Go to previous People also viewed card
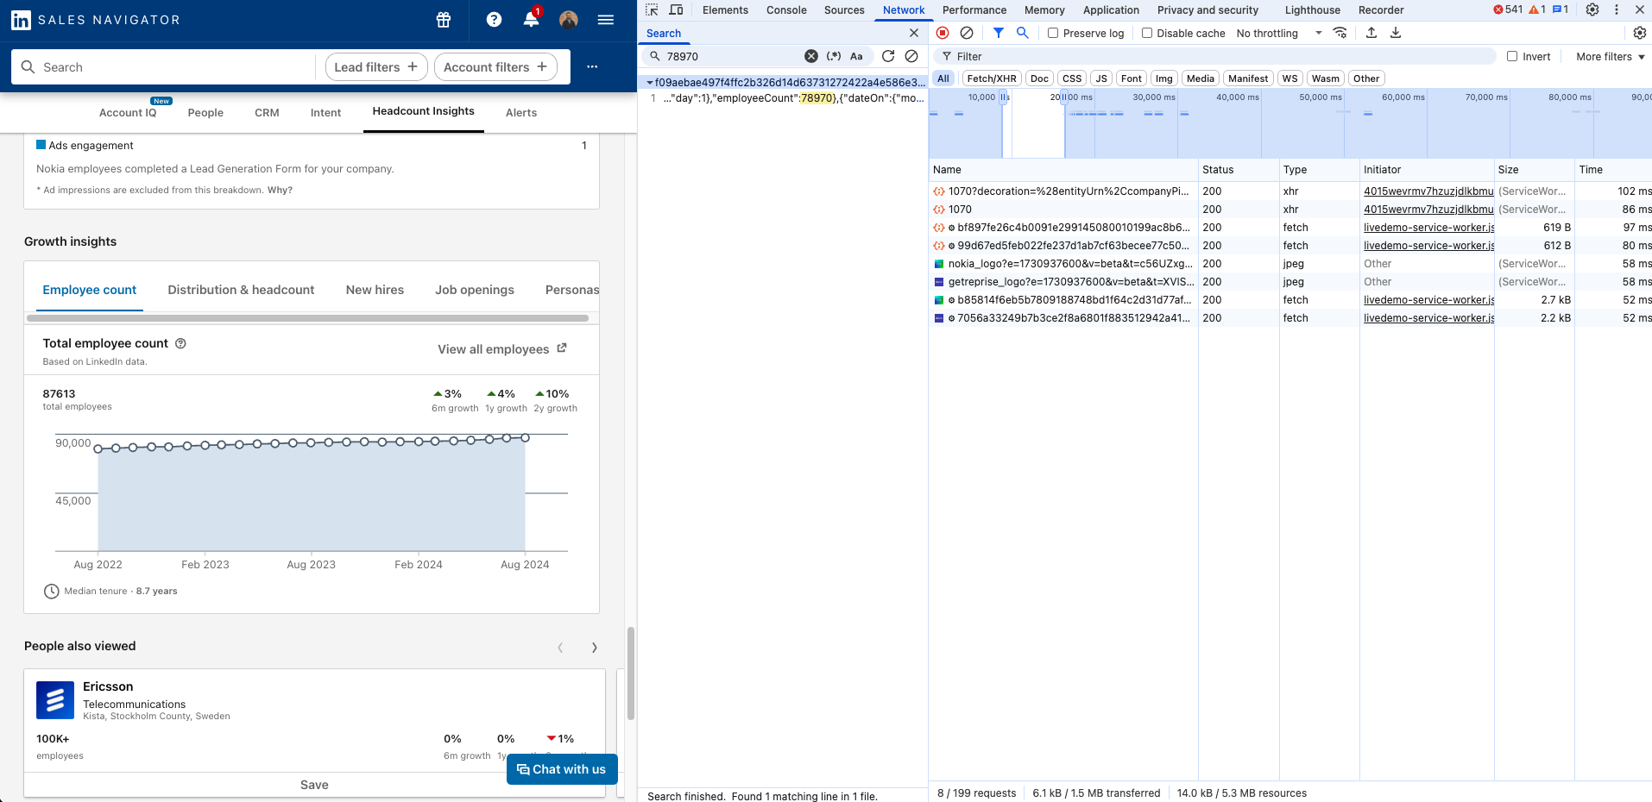Viewport: 1652px width, 802px height. pyautogui.click(x=560, y=648)
